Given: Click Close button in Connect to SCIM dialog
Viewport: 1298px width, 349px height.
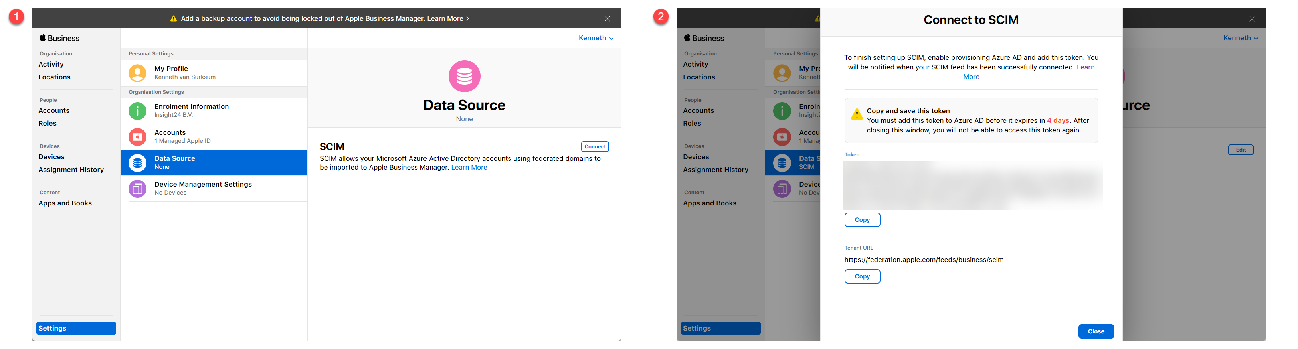Looking at the screenshot, I should tap(1096, 331).
